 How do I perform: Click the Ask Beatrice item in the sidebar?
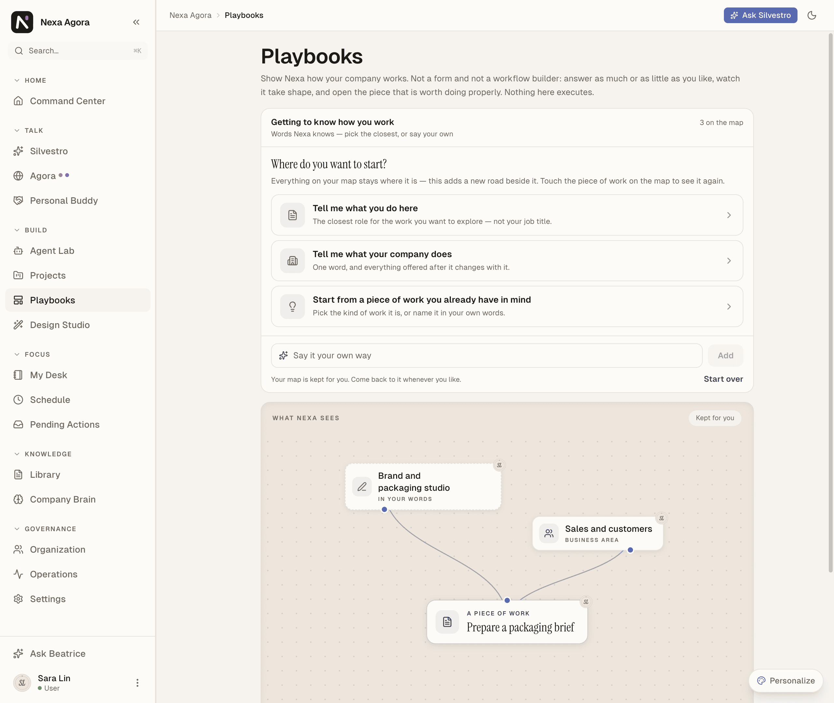[78, 654]
